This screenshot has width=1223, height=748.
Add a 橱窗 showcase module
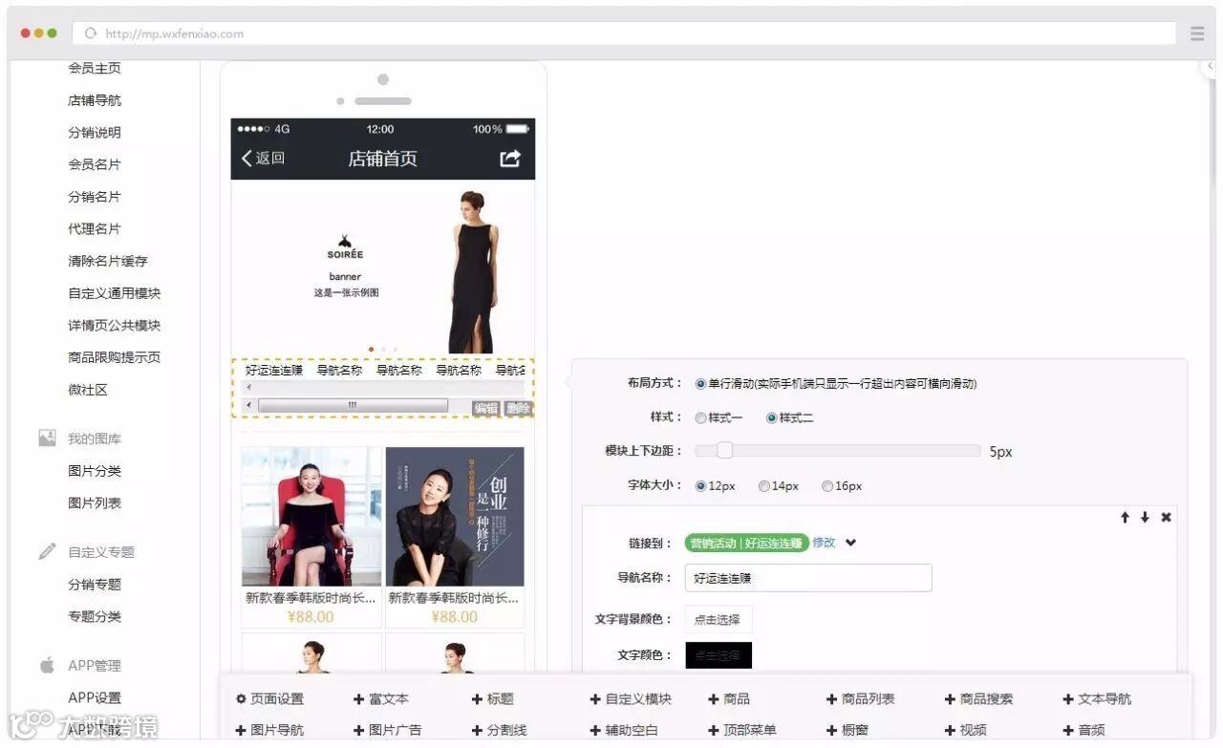point(848,730)
